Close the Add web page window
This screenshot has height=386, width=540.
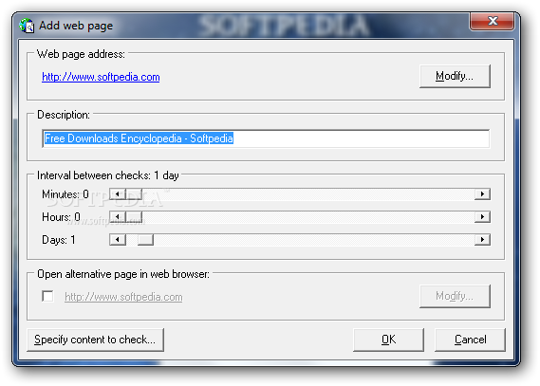tap(493, 21)
